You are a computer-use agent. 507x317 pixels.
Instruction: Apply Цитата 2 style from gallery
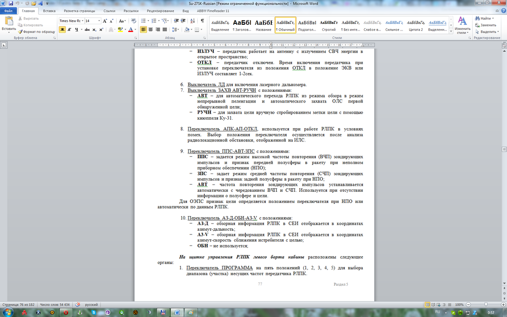(x=416, y=25)
